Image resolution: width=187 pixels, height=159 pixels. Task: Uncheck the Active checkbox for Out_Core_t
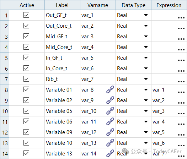click(x=26, y=26)
